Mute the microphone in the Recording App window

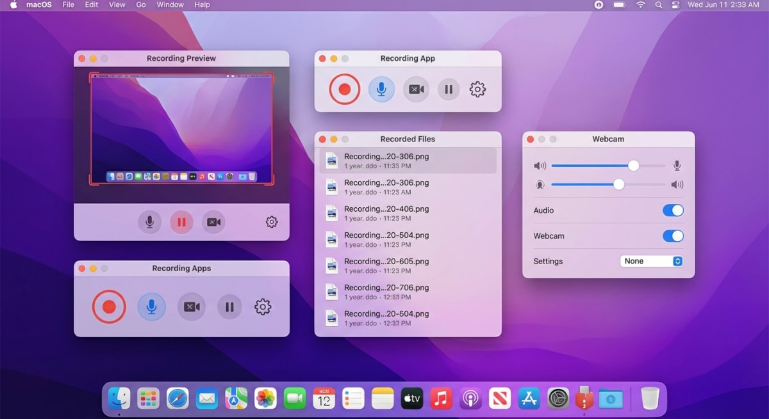[381, 89]
